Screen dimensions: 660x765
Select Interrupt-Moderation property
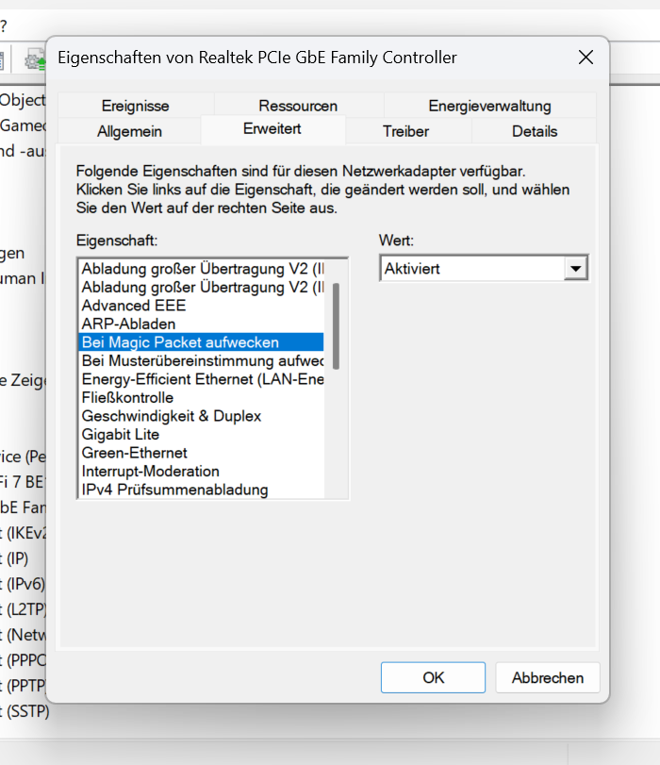coord(202,472)
